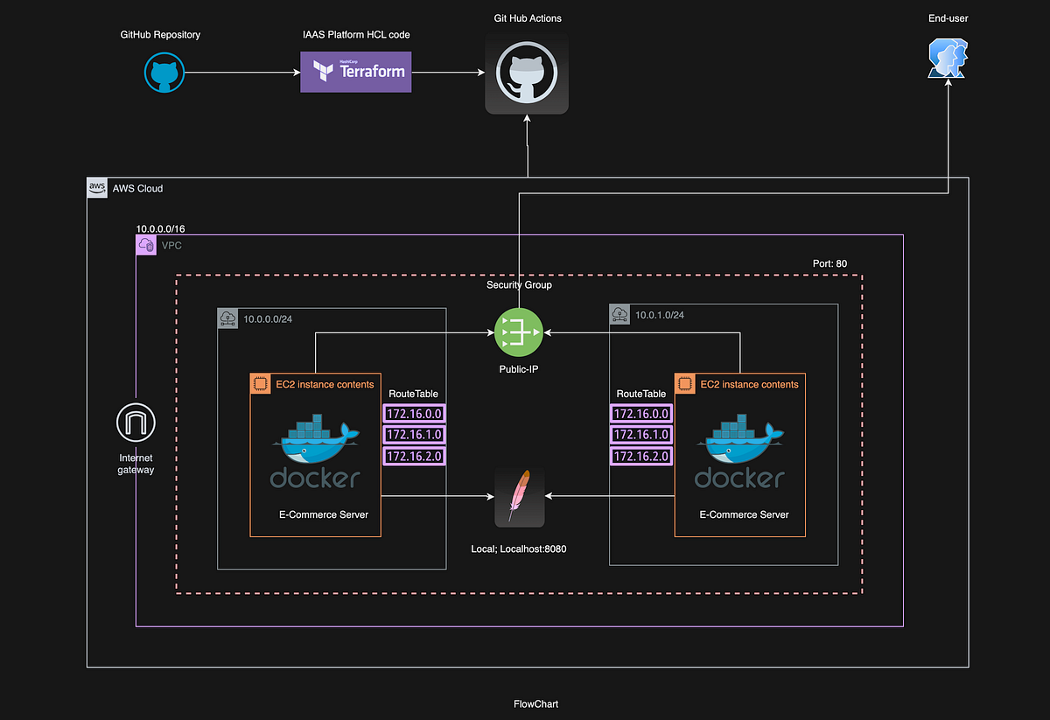Click the End-user people icon
The image size is (1050, 720).
pos(948,58)
